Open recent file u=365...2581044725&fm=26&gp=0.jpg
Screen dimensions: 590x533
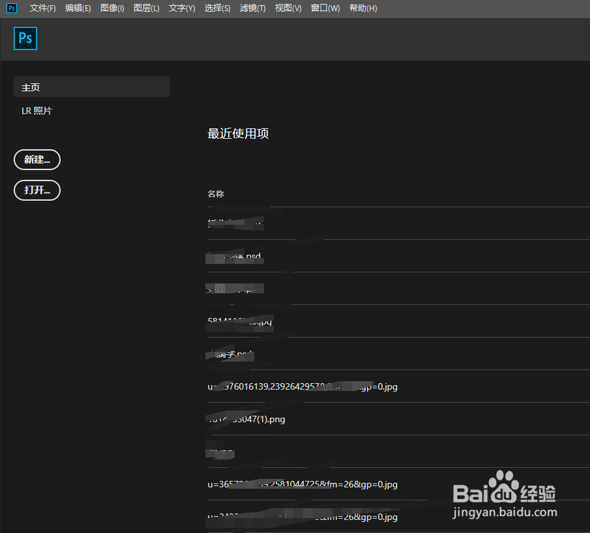302,484
